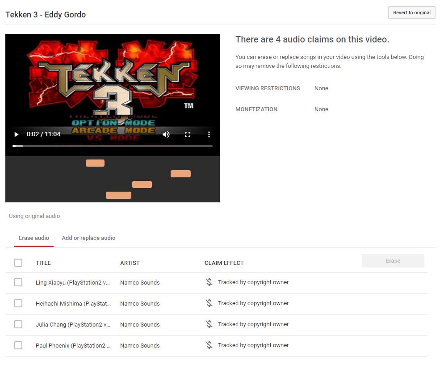This screenshot has height=369, width=444.
Task: Click the monetization icon in Julia Chang row
Action: (209, 324)
